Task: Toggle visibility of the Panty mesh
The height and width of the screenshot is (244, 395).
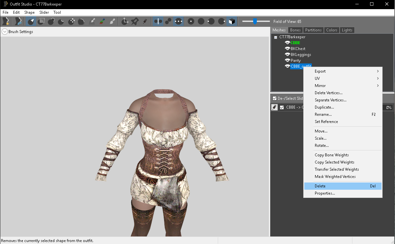Action: pos(288,61)
